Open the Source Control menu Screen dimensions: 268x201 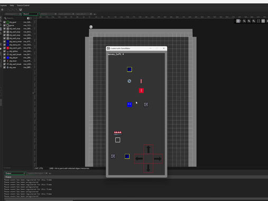(x=23, y=5)
